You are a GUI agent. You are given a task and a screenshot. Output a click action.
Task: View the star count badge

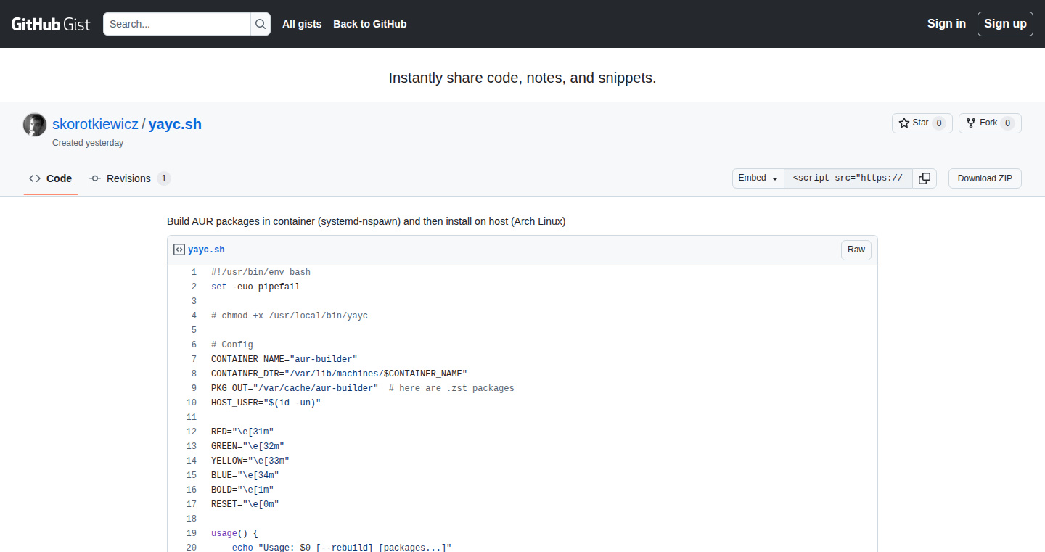(938, 123)
